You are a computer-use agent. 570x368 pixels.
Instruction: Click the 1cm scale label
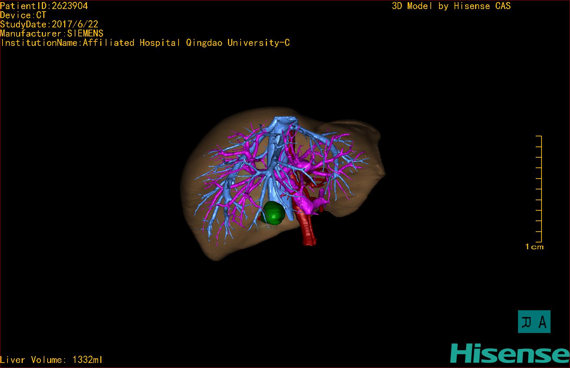534,247
